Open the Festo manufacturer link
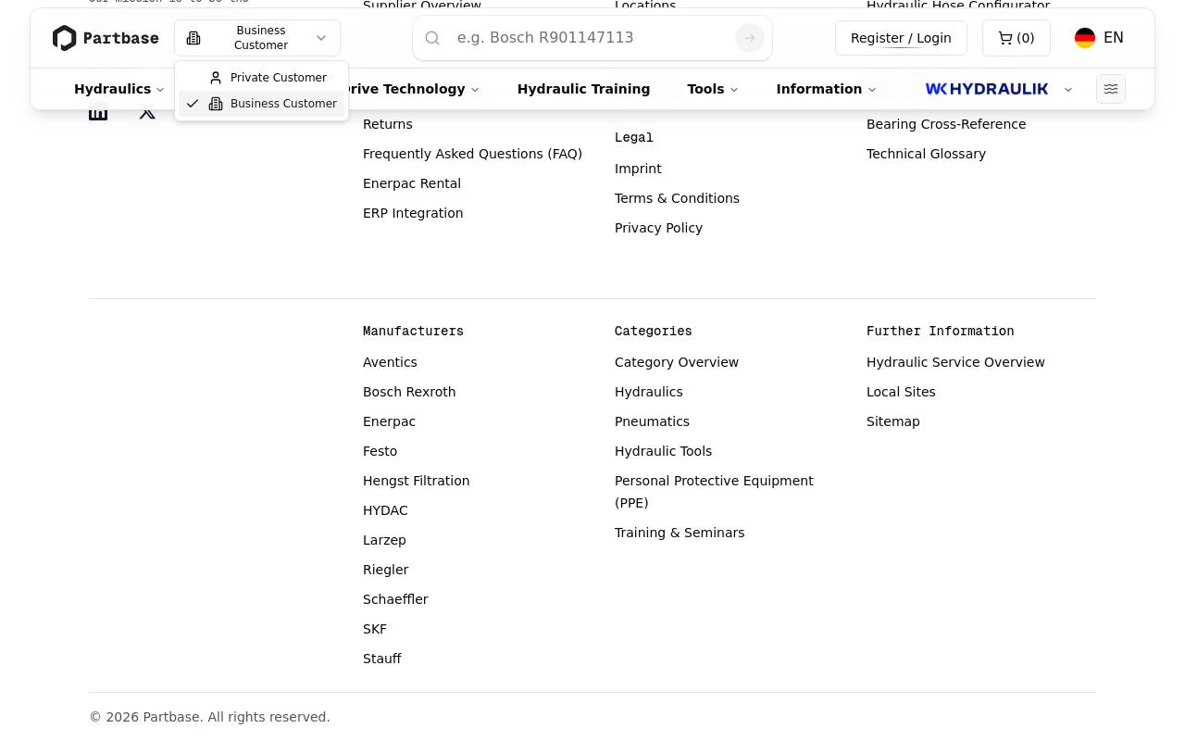This screenshot has height=741, width=1185. 380,451
